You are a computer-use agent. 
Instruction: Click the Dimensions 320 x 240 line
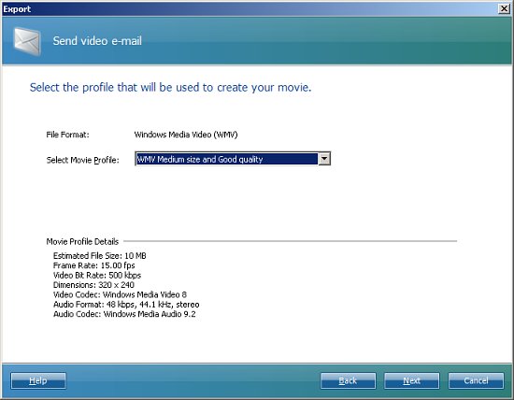point(93,285)
